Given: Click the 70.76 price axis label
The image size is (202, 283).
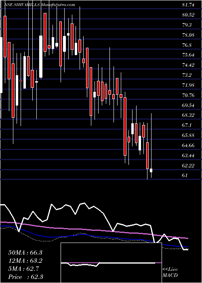Looking at the screenshot, I should pos(188,95).
